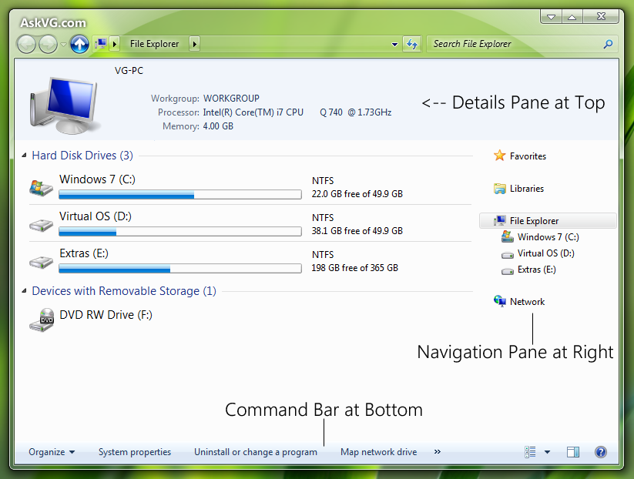Image resolution: width=634 pixels, height=479 pixels.
Task: Select Network in the navigation pane
Action: coord(527,301)
